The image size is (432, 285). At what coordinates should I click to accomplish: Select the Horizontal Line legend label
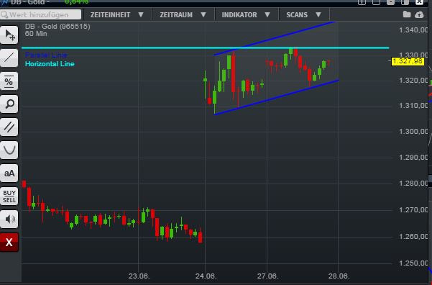[50, 64]
